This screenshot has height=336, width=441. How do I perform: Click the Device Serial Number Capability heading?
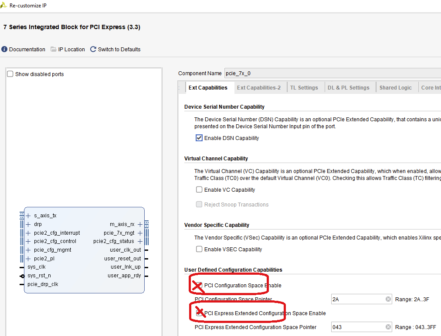[x=224, y=107]
